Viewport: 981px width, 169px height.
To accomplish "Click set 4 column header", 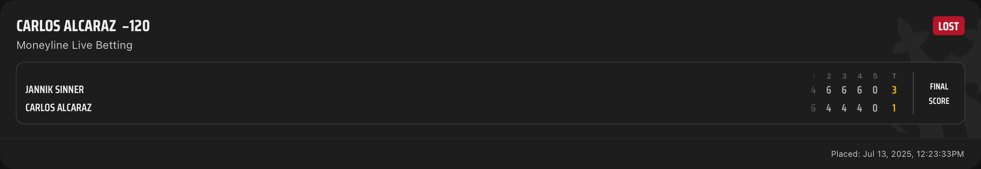I will [860, 76].
